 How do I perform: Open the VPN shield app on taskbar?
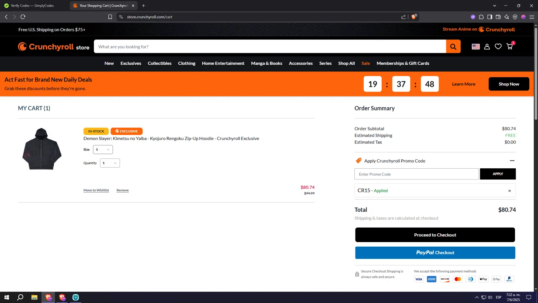[76, 297]
